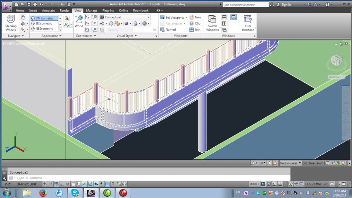This screenshot has height=198, width=352.
Task: Open the Render ribbon tab
Action: click(x=65, y=10)
